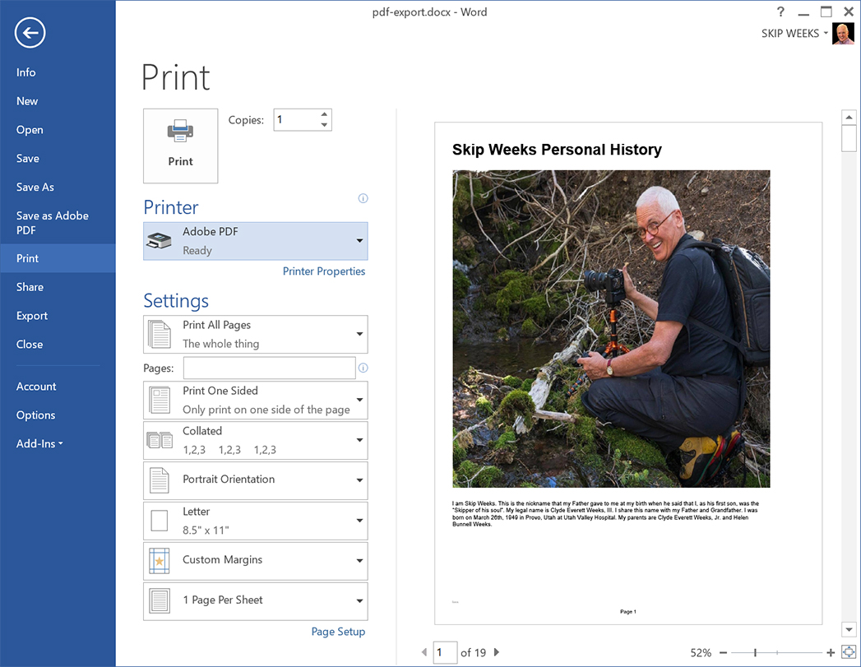Open the Print All Pages dropdown
Image resolution: width=861 pixels, height=667 pixels.
[x=255, y=335]
